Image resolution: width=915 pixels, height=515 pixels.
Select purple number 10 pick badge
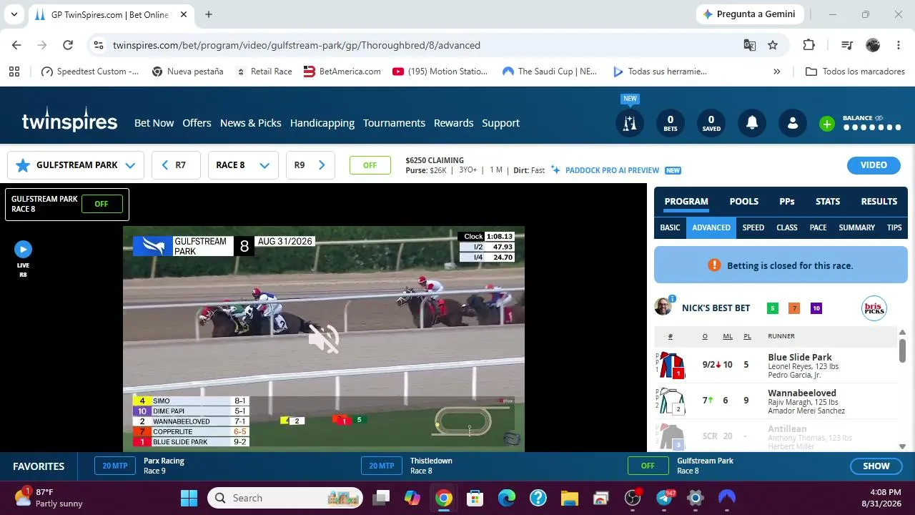point(816,308)
